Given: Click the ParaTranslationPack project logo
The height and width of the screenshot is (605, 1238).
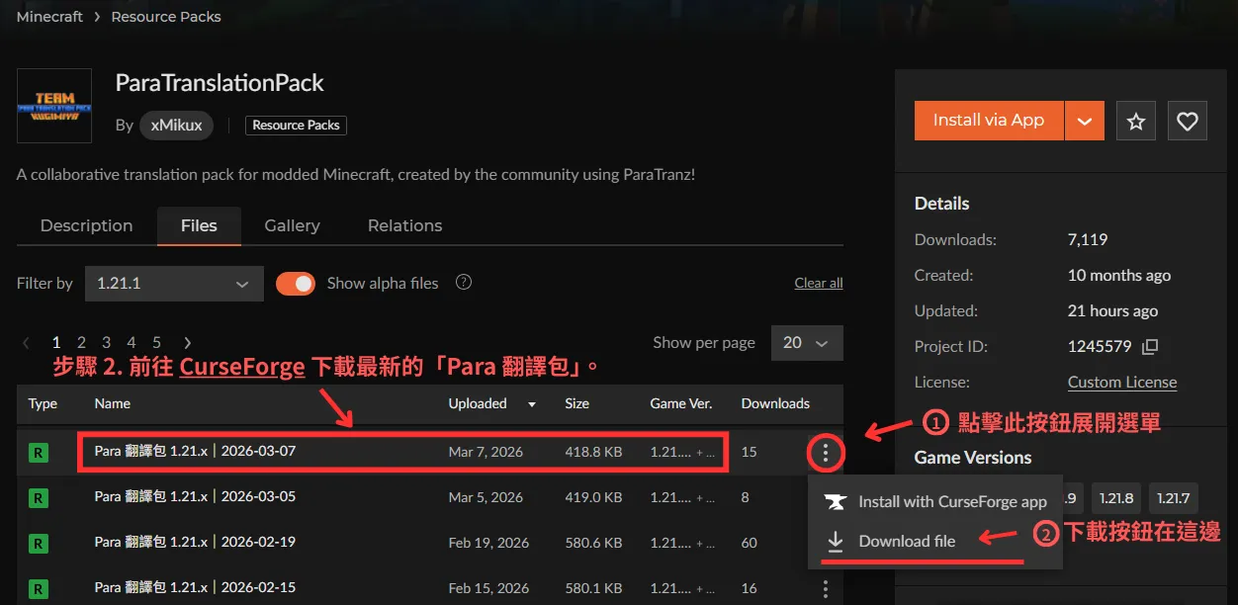Looking at the screenshot, I should point(54,106).
